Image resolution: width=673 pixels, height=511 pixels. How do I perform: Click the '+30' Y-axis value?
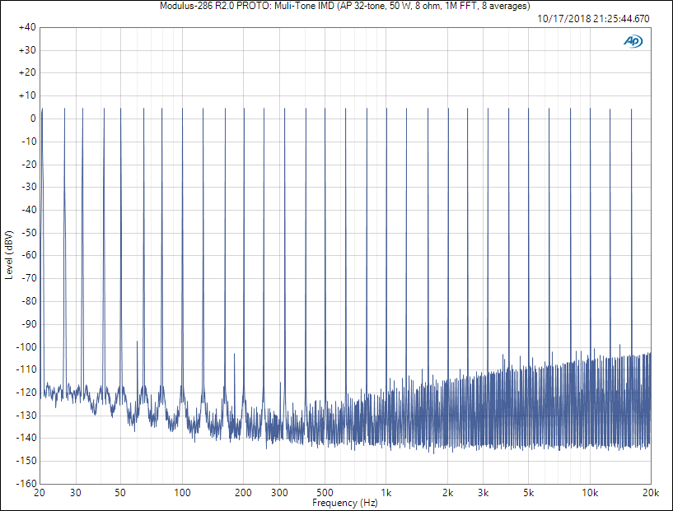[27, 50]
